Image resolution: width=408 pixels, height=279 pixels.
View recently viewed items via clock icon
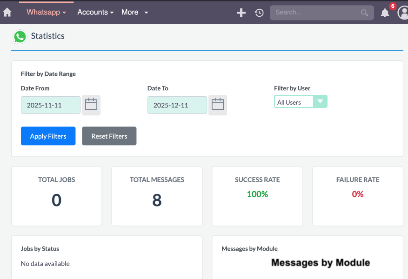(259, 13)
